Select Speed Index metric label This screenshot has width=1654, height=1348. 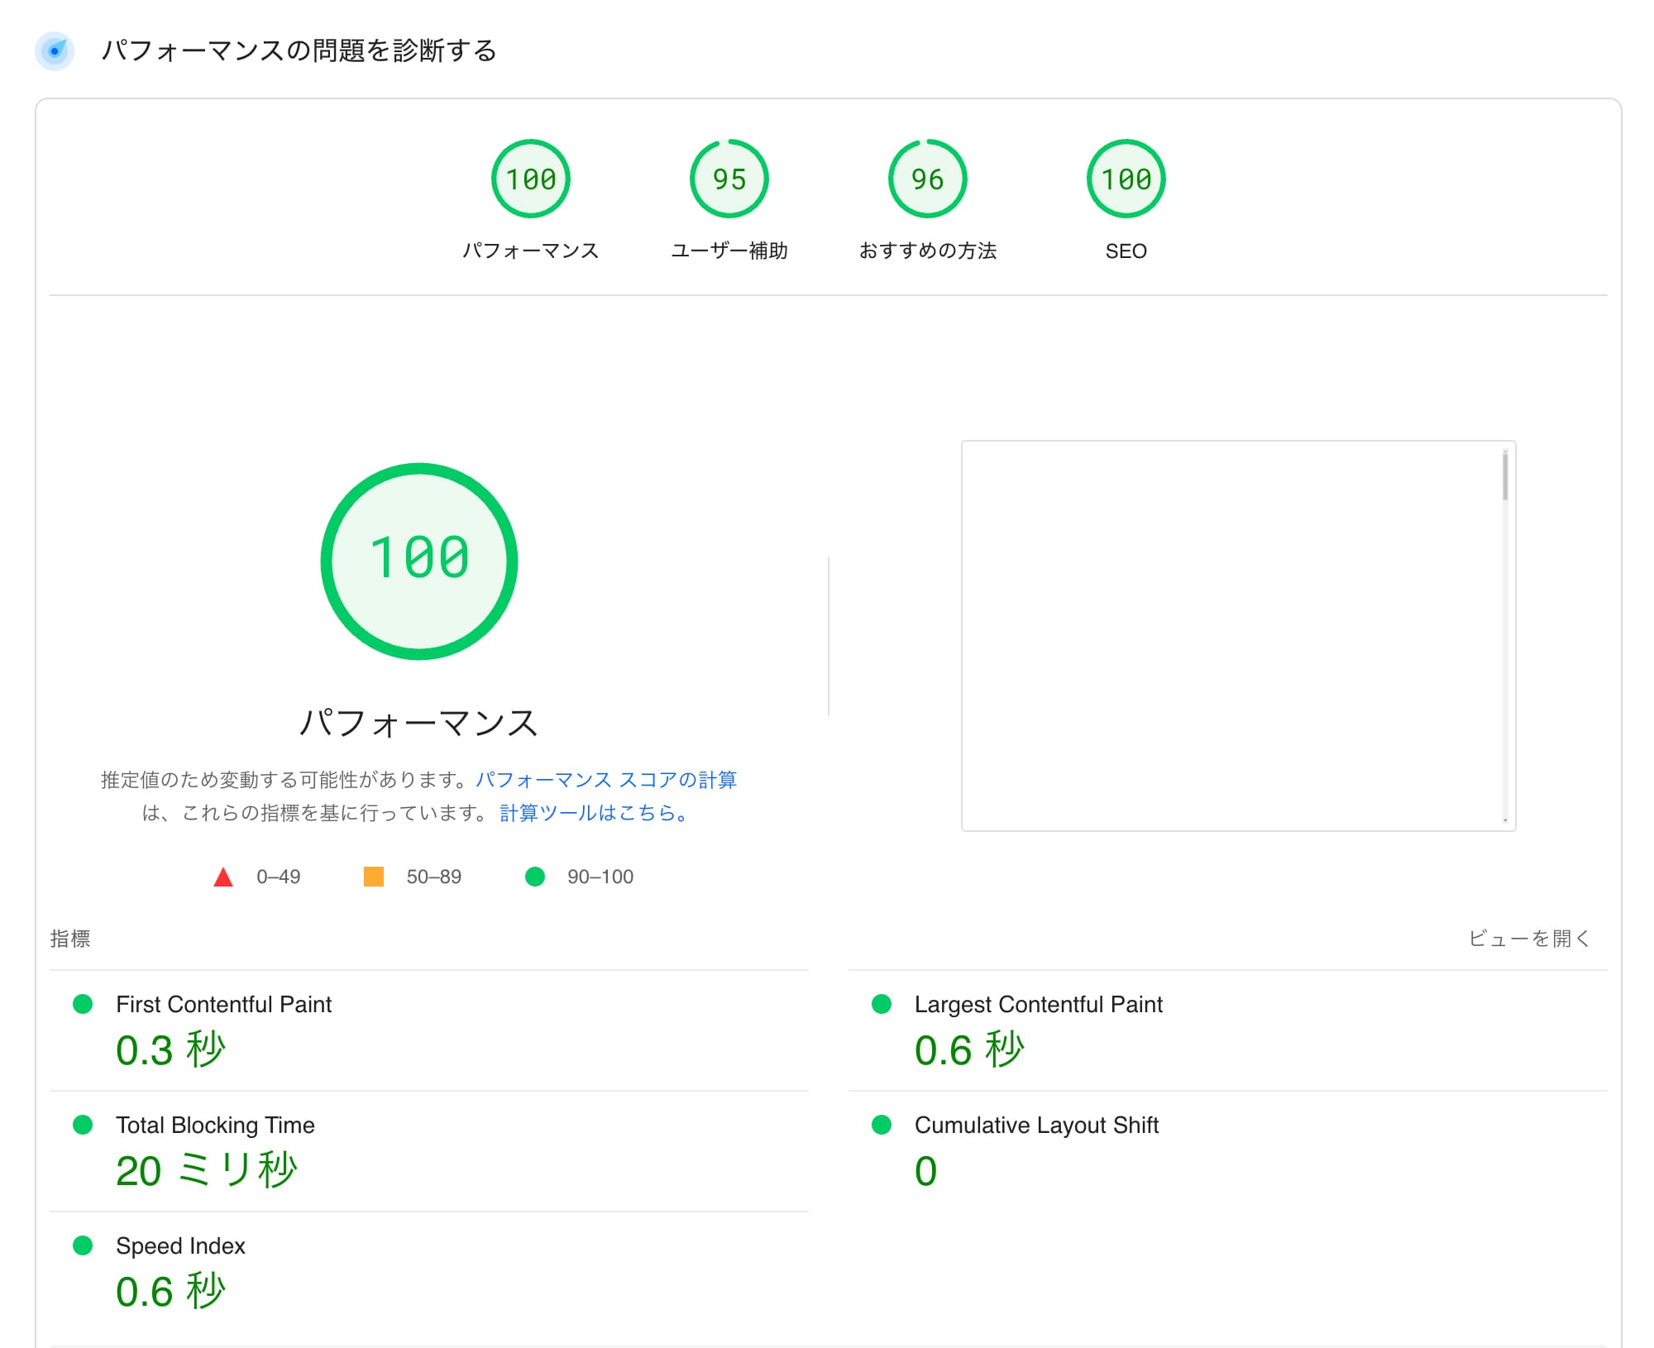180,1246
